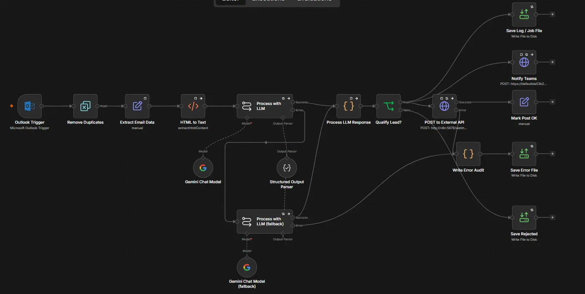Select the Save Log / Job File node
This screenshot has height=294, width=585.
[x=524, y=15]
